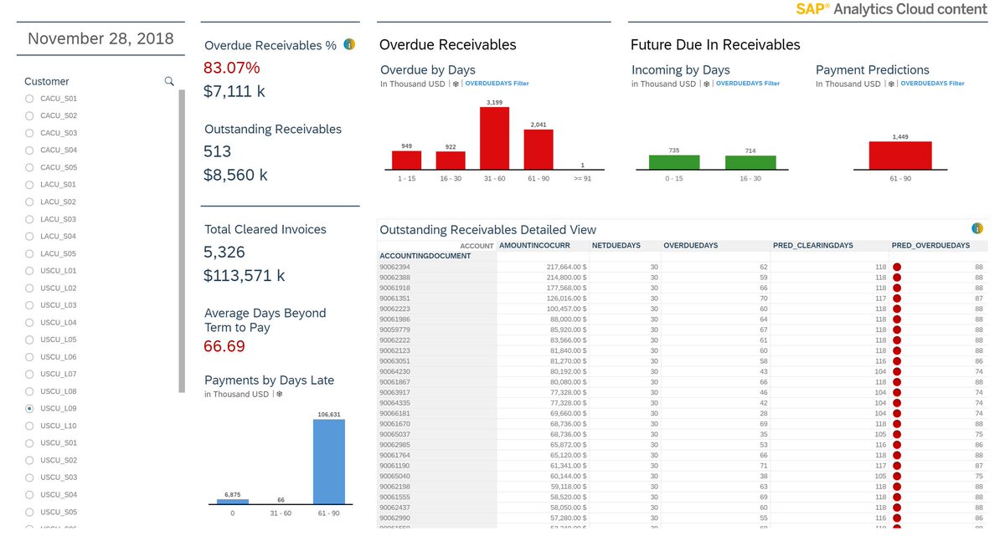
Task: Select customer USCU_L01 radio button
Action: click(x=29, y=271)
